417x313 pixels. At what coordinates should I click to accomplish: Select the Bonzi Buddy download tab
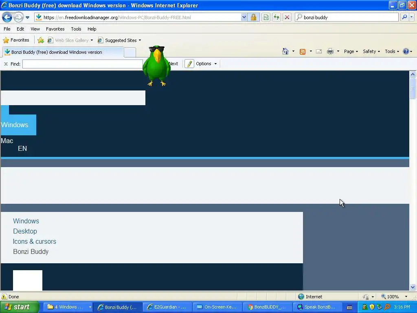pyautogui.click(x=63, y=52)
